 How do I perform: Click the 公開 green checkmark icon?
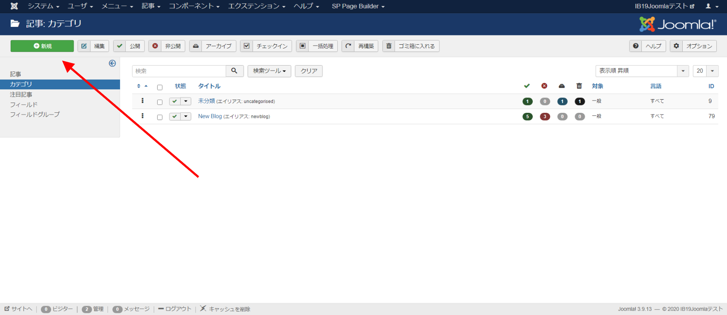120,46
